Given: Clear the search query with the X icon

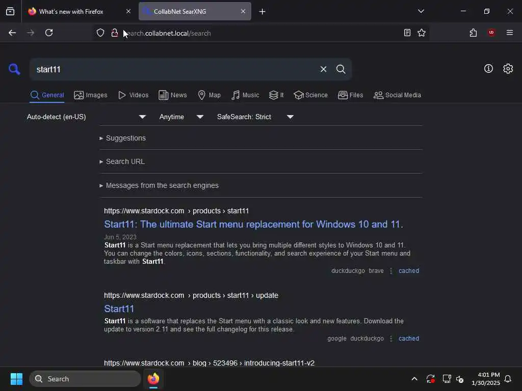Looking at the screenshot, I should click(x=323, y=69).
